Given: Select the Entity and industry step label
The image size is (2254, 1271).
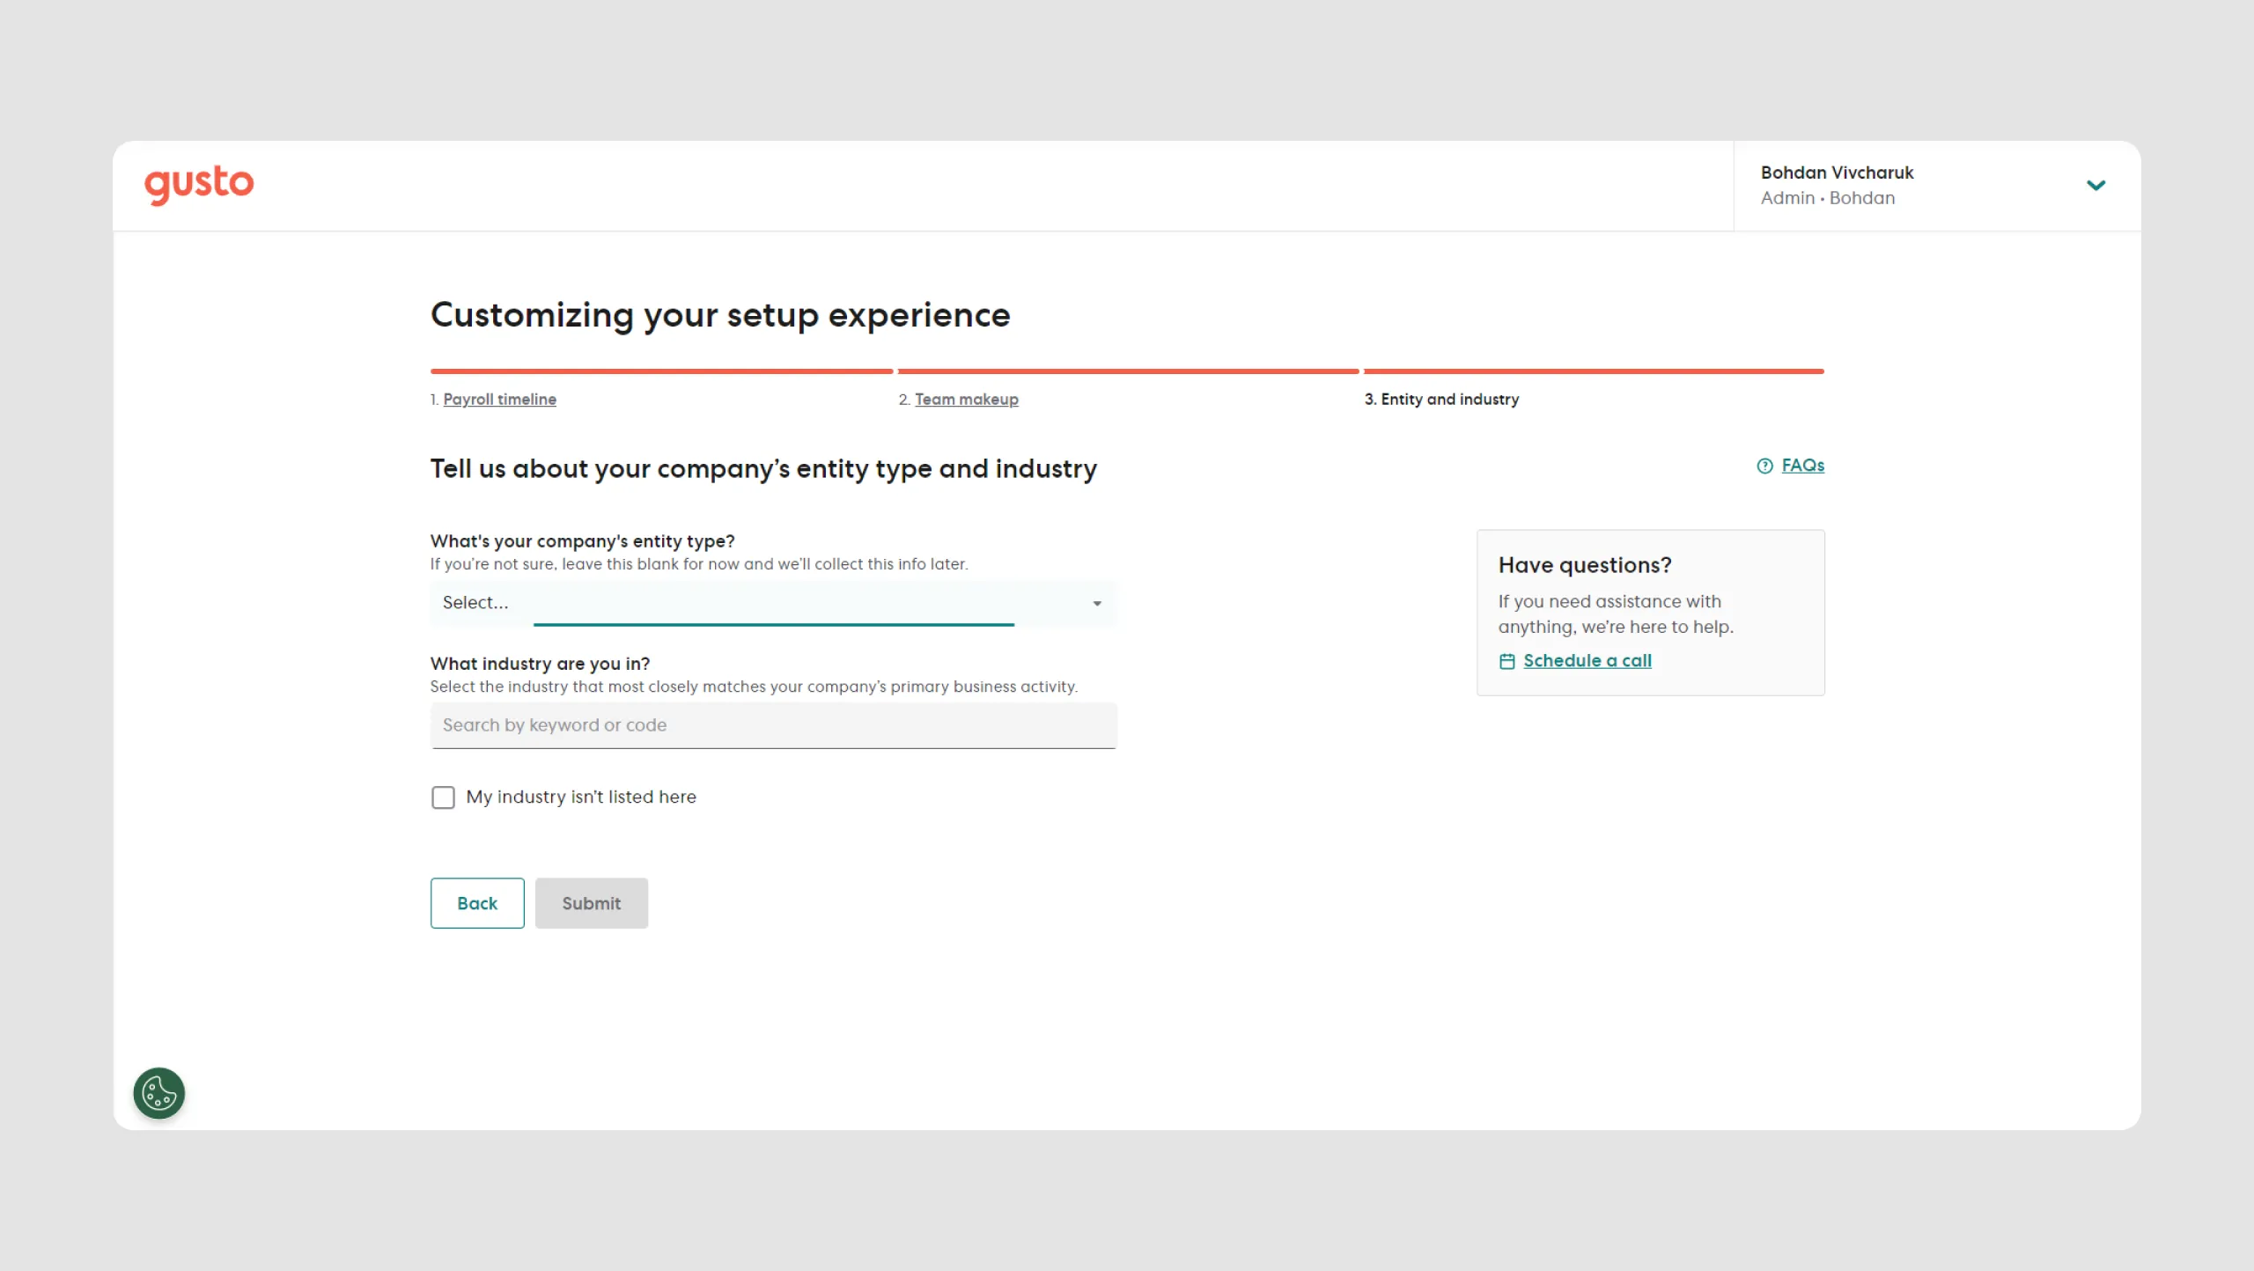Looking at the screenshot, I should tap(1440, 399).
